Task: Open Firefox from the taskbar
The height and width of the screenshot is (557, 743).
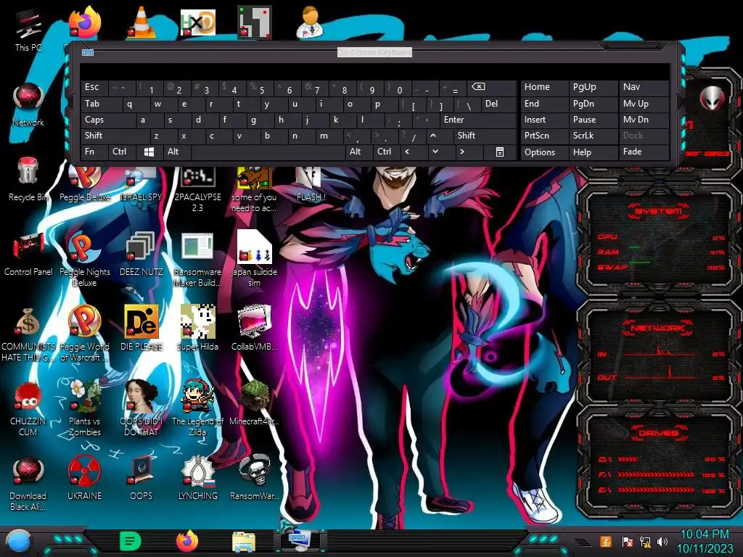Action: click(x=187, y=541)
